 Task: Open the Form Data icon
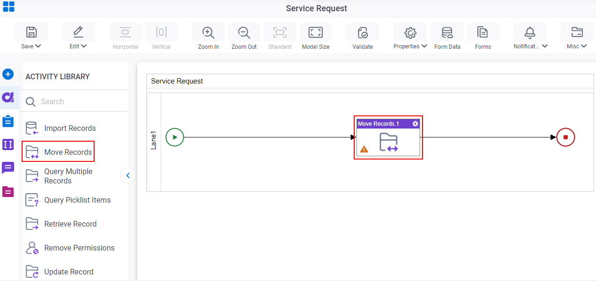pyautogui.click(x=447, y=32)
